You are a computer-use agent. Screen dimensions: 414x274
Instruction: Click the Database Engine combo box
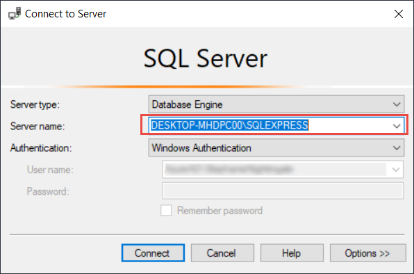[x=276, y=104]
